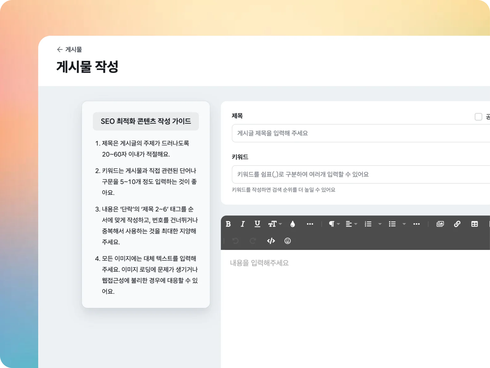Expand the font size dropdown arrow

[280, 224]
